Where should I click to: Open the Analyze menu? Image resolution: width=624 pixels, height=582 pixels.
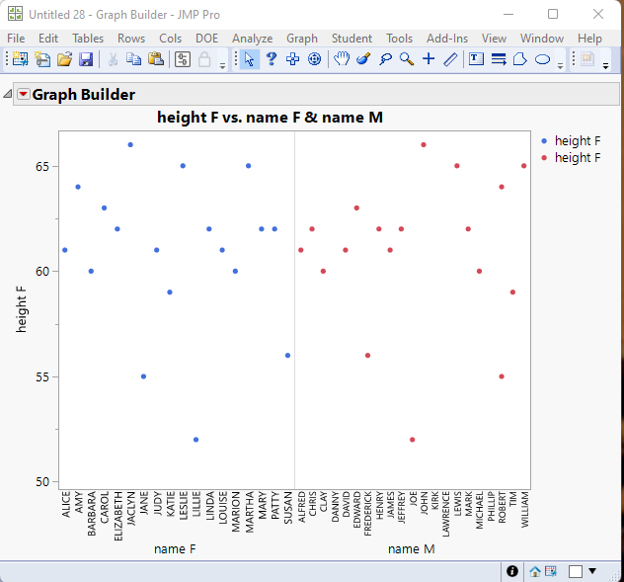point(253,39)
